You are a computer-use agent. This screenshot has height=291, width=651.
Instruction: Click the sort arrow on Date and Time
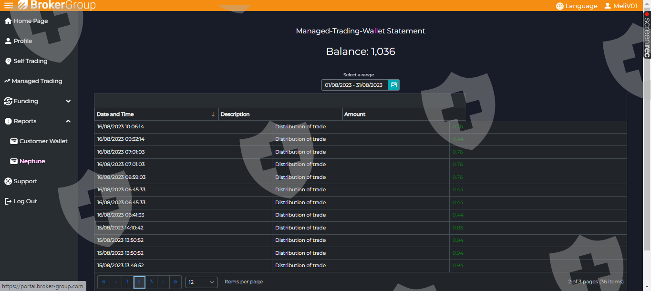pos(213,114)
